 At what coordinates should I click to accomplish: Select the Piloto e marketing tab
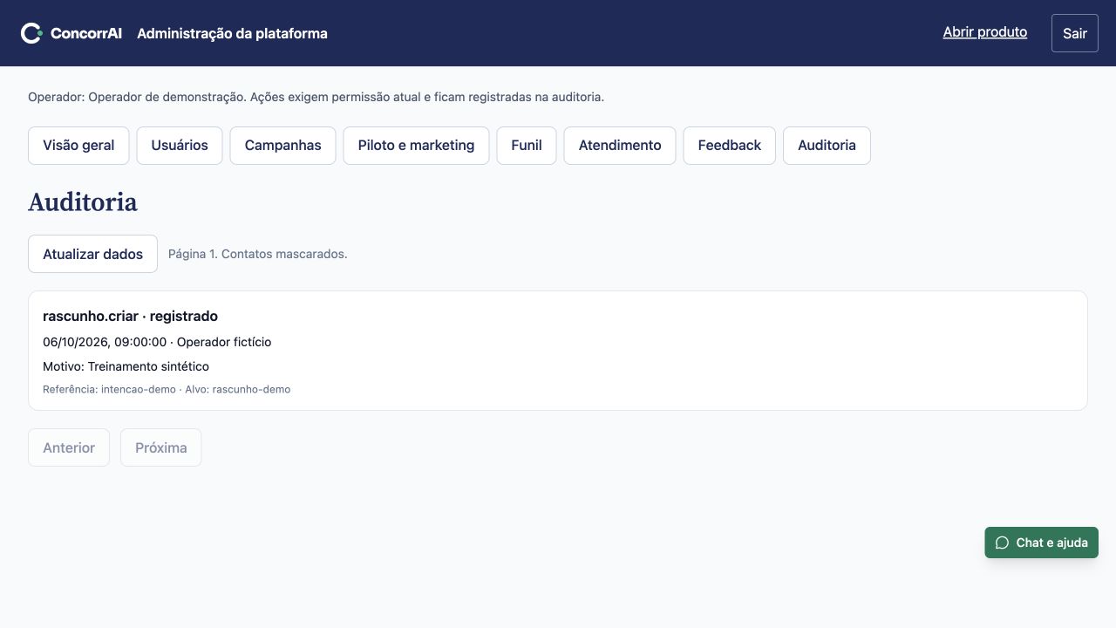(x=416, y=146)
